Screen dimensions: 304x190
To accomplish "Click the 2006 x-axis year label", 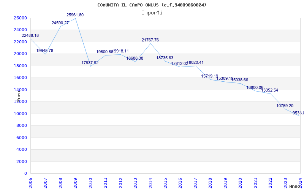I will [x=30, y=183].
